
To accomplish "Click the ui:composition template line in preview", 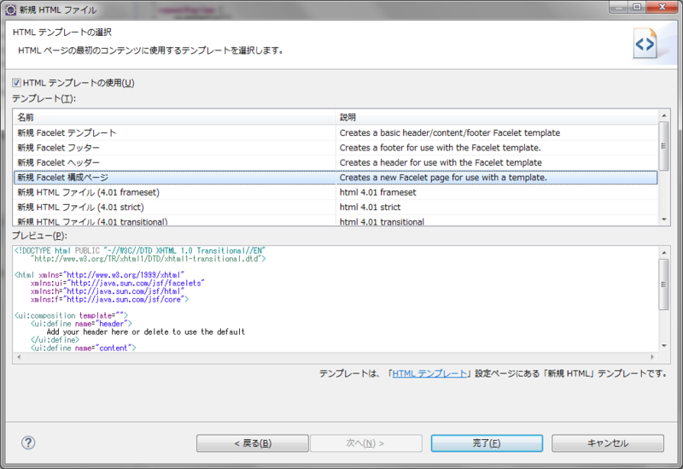I will point(71,315).
